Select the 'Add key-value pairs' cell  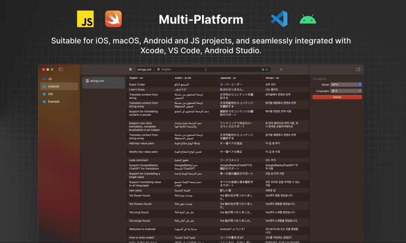click(141, 143)
